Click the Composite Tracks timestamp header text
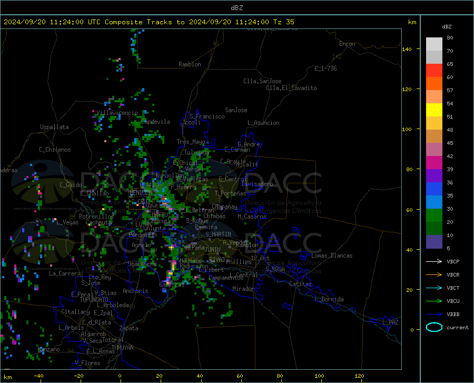Screen dimensions: 474x383 tap(149, 22)
